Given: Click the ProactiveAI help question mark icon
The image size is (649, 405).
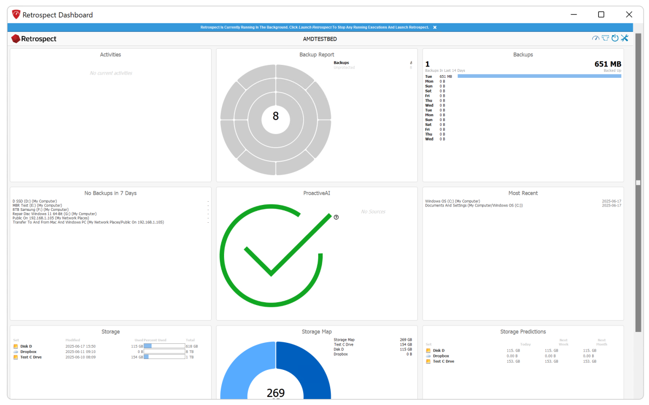Looking at the screenshot, I should pos(336,217).
